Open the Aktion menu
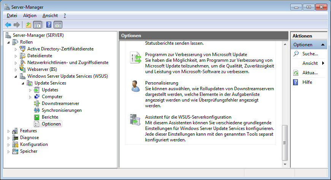Viewport: 331px width, 180px height. (30, 16)
